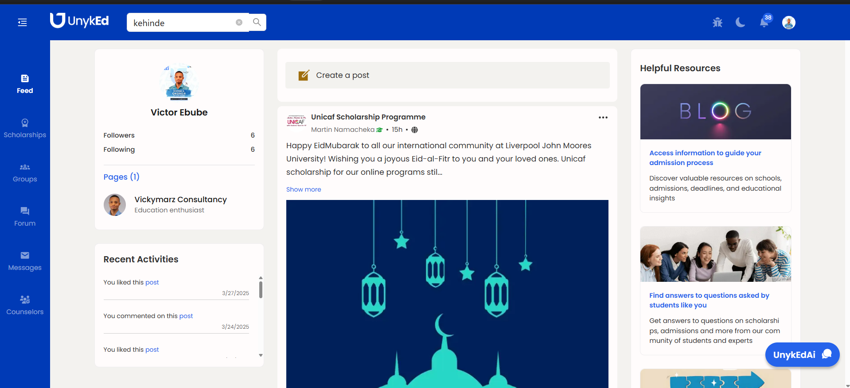Open the user avatar menu

point(788,23)
